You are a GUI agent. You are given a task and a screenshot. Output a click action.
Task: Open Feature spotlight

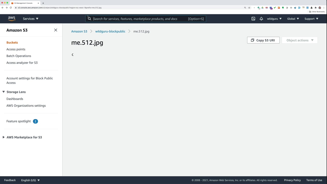[x=18, y=121]
